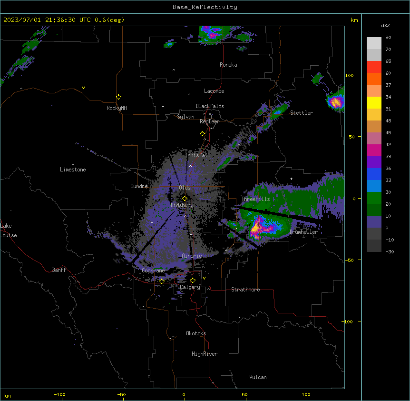The height and width of the screenshot is (401, 410).
Task: Click the Blackfalds city label
Action: (210, 106)
